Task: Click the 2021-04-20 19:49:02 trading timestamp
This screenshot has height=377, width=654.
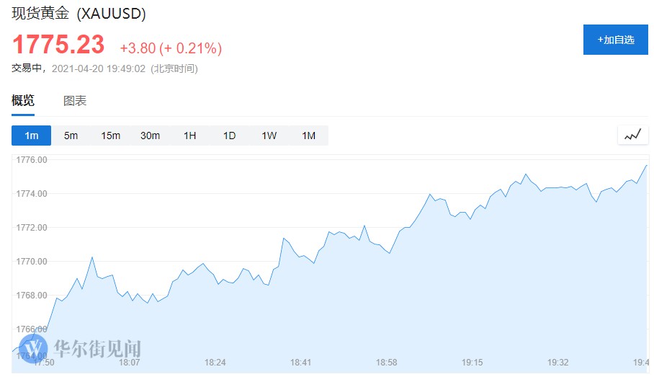Action: [99, 68]
